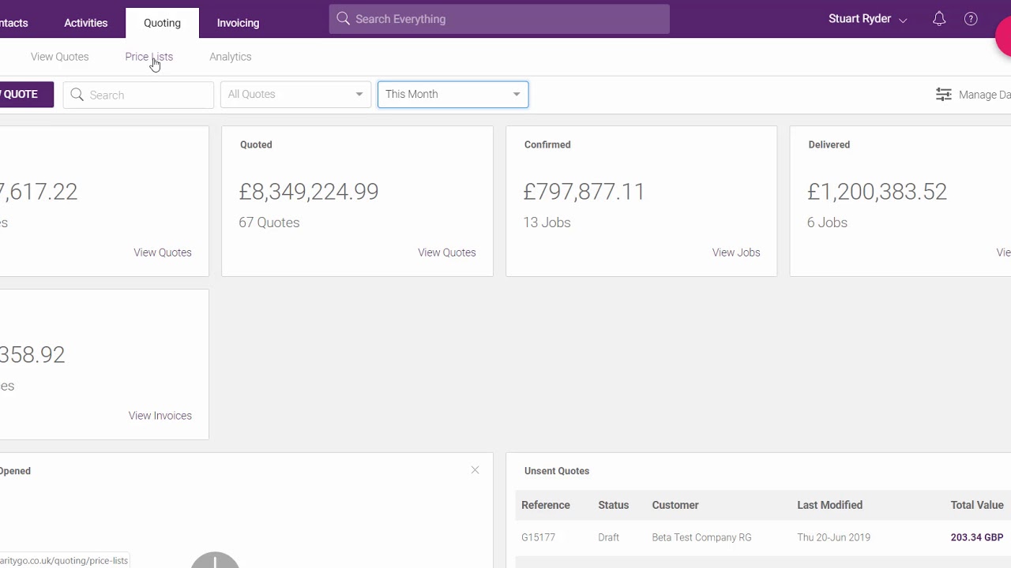
Task: Click View Jobs in the Confirmed card
Action: coord(735,252)
